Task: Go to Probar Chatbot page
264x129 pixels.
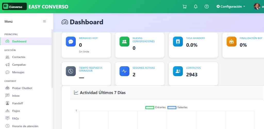Action: pyautogui.click(x=22, y=88)
